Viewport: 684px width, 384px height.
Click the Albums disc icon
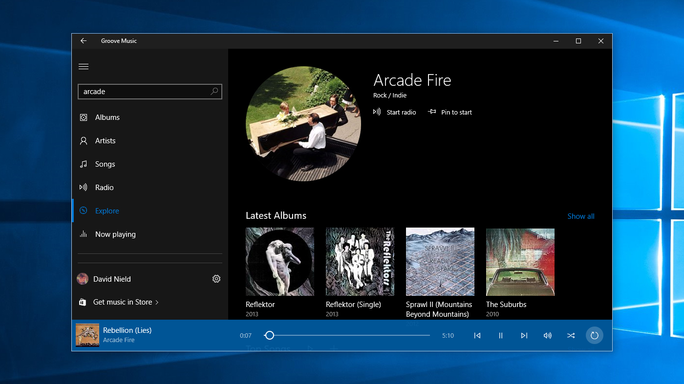(84, 117)
